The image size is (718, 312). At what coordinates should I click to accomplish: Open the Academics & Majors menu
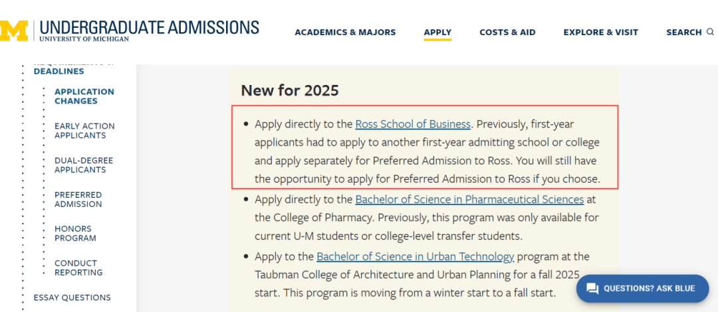pyautogui.click(x=345, y=33)
